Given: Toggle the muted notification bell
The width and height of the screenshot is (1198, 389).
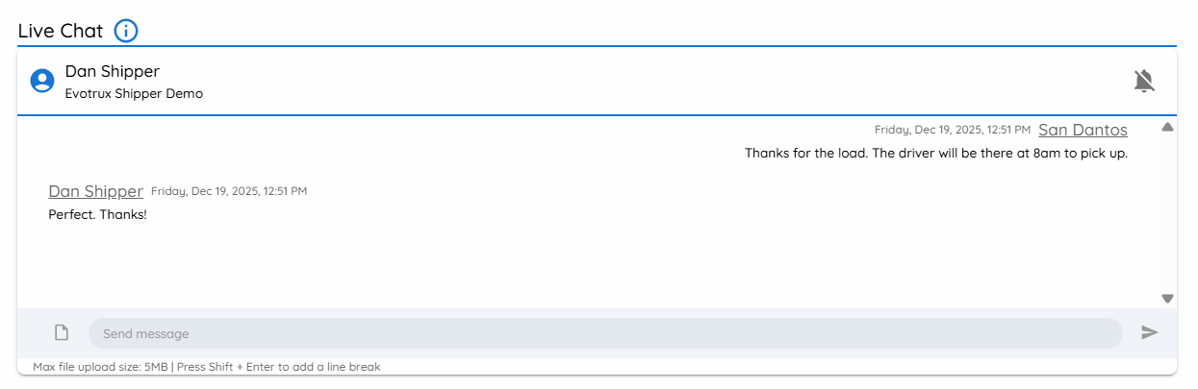Looking at the screenshot, I should [1143, 81].
